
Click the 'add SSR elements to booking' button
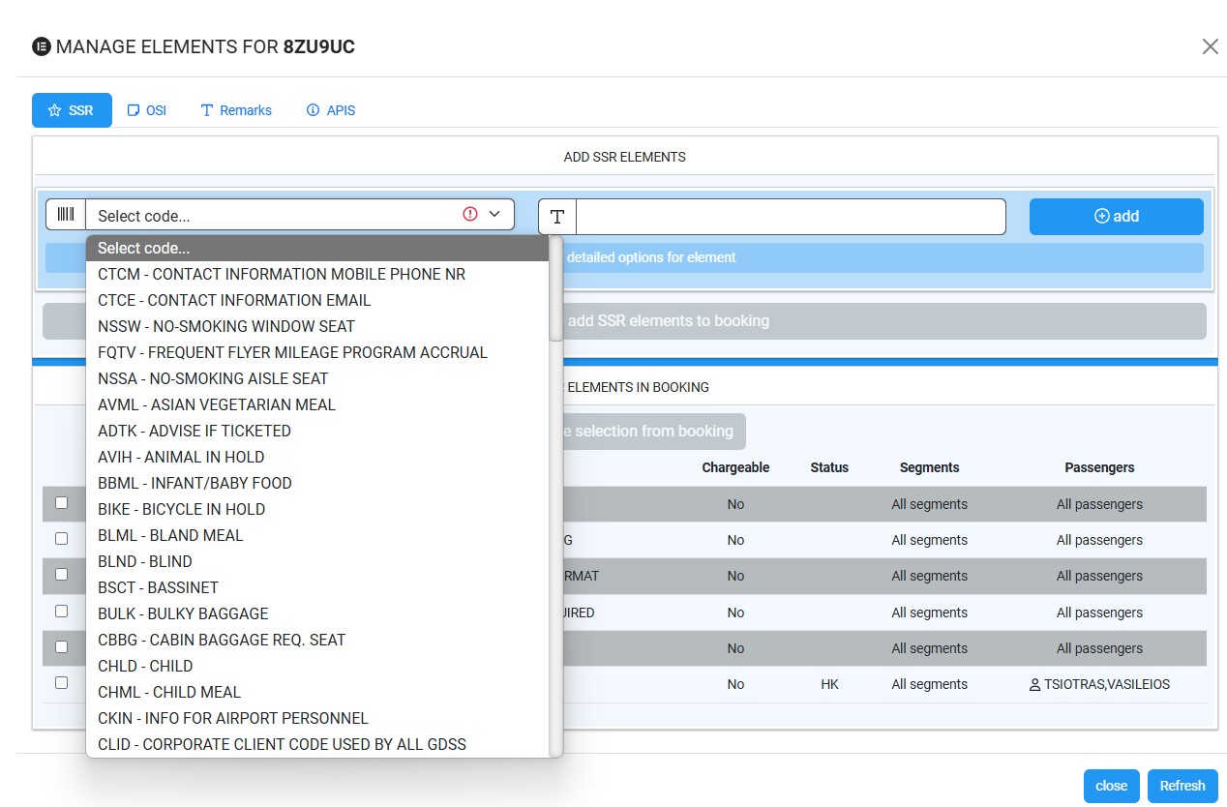[624, 321]
